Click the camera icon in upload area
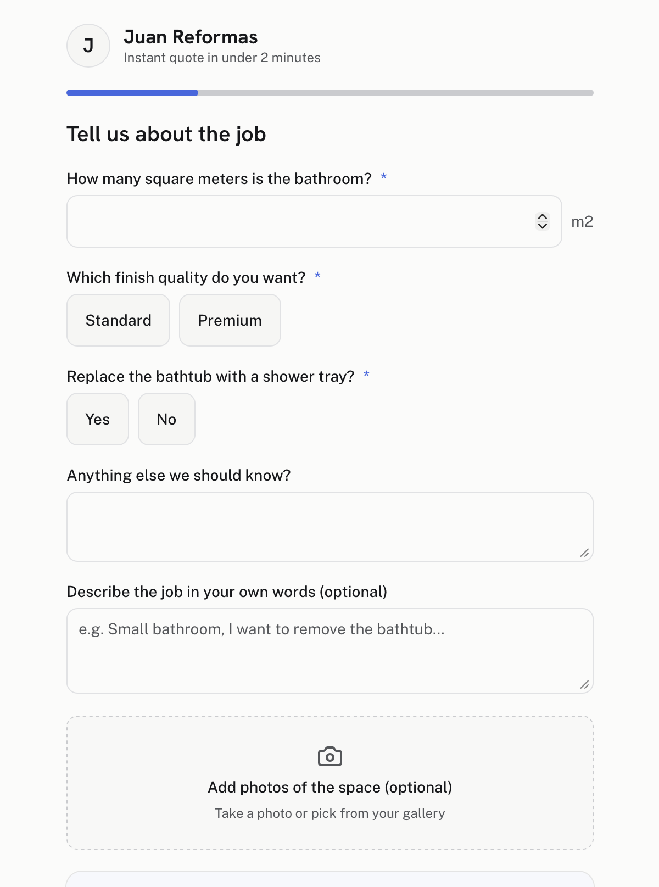Image resolution: width=659 pixels, height=887 pixels. tap(329, 756)
